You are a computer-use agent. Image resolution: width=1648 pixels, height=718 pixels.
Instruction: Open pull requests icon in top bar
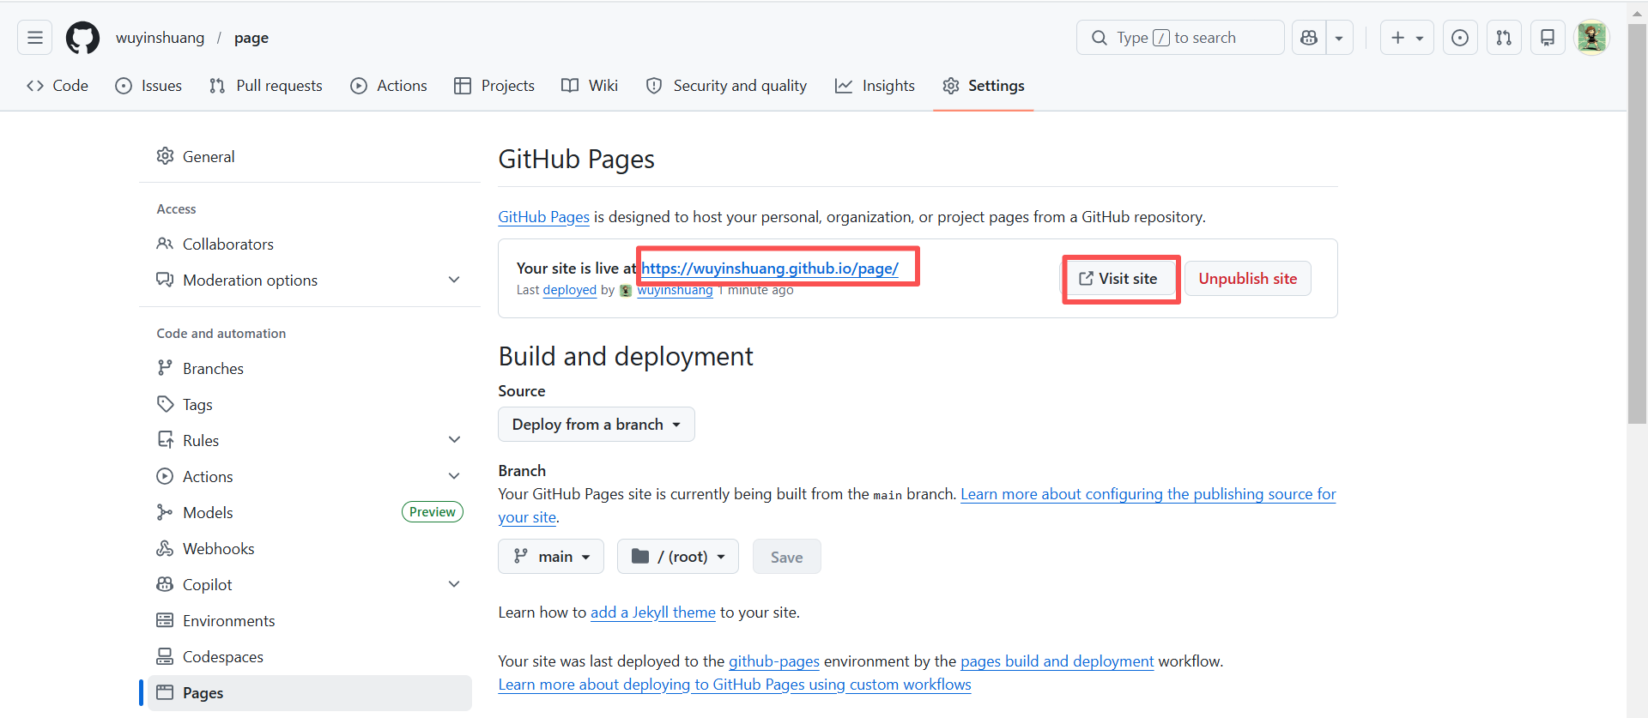[x=1504, y=38]
